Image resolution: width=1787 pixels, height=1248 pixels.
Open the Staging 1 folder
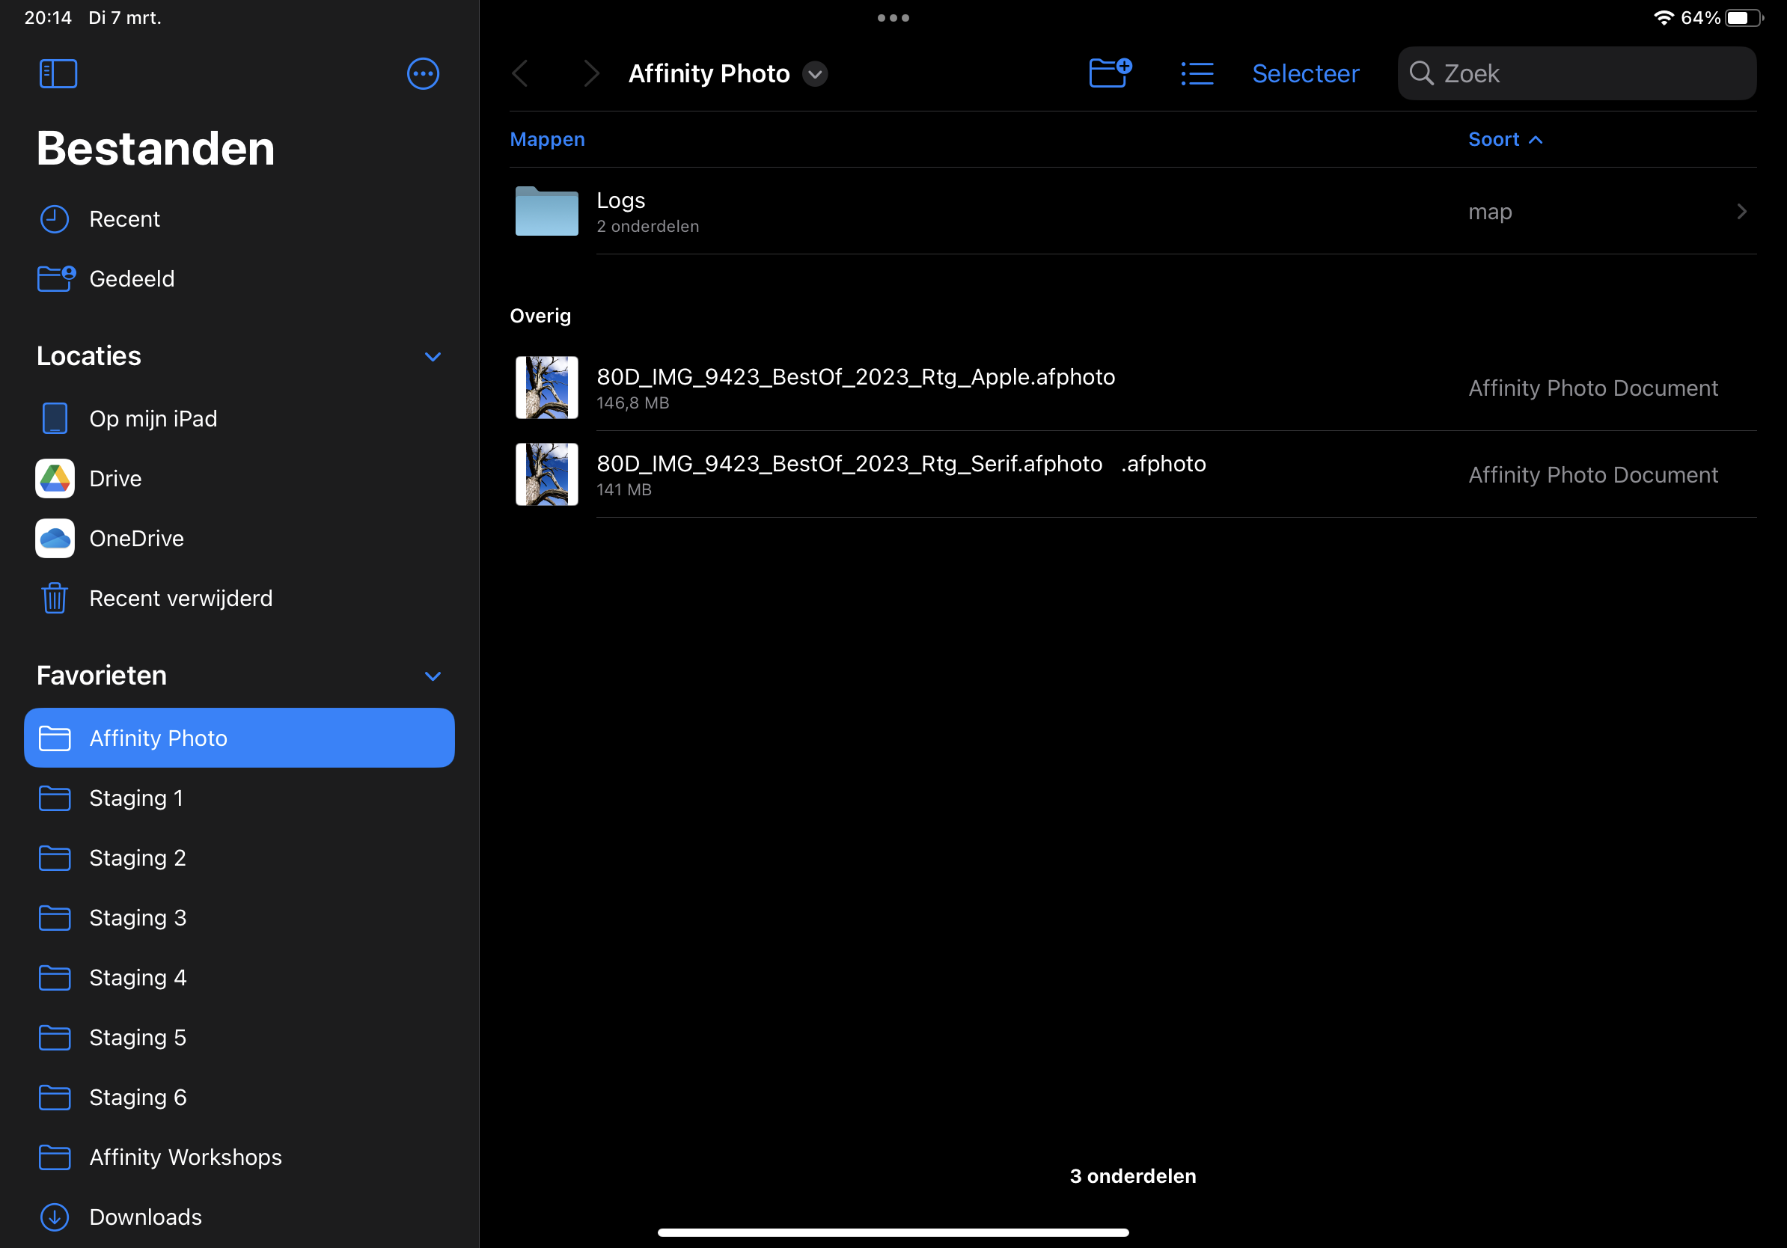pyautogui.click(x=239, y=798)
